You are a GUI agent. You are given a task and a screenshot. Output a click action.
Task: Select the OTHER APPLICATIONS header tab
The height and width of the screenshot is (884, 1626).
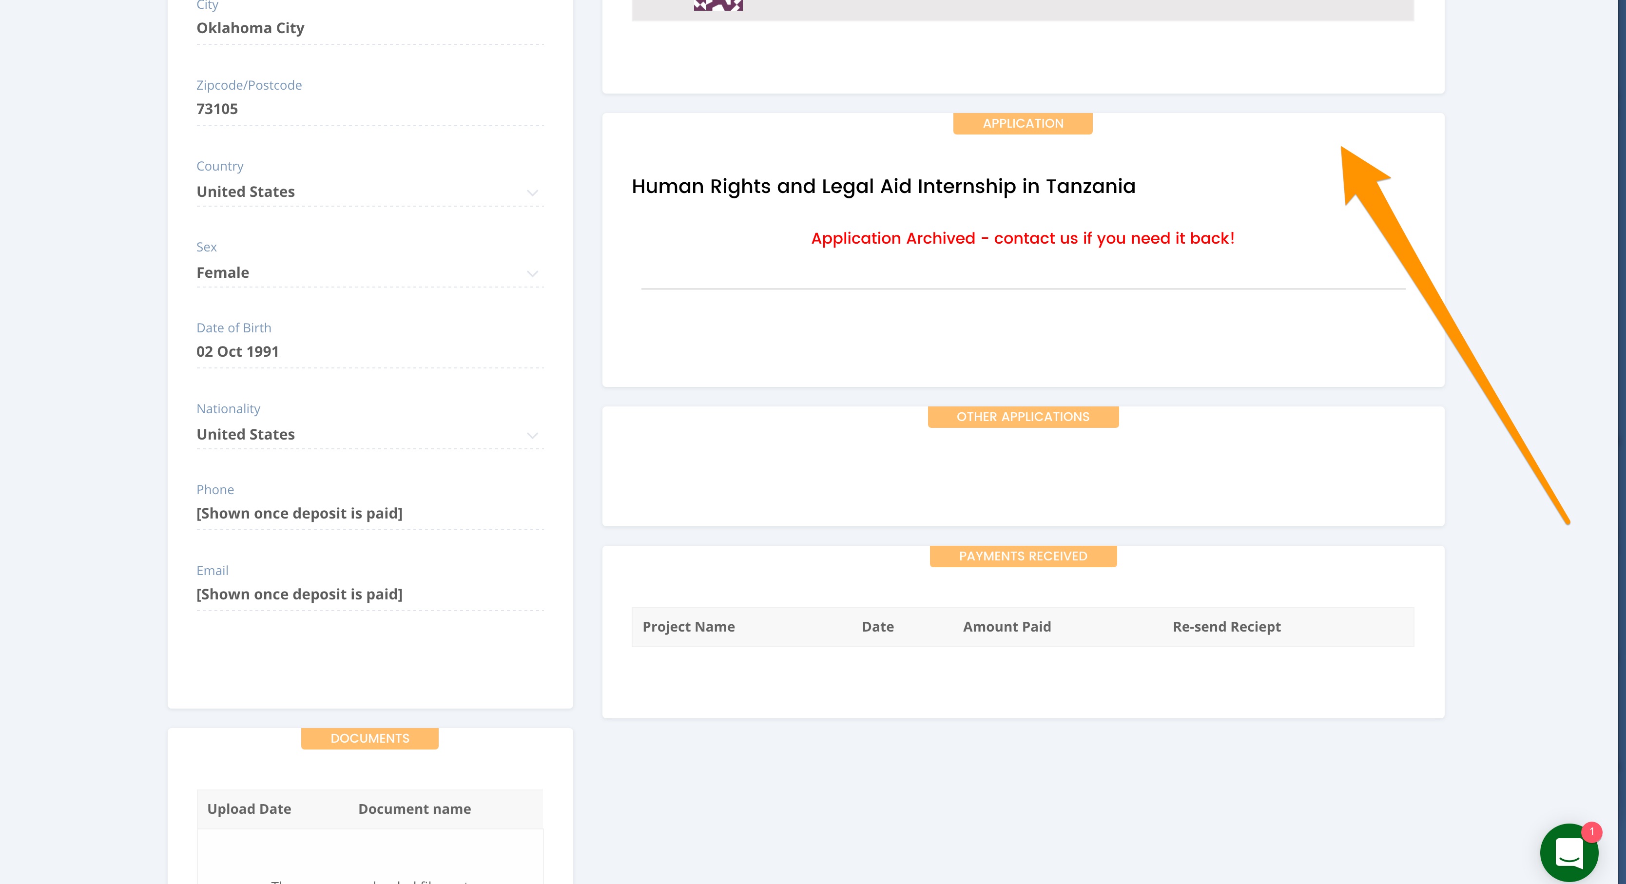tap(1023, 417)
